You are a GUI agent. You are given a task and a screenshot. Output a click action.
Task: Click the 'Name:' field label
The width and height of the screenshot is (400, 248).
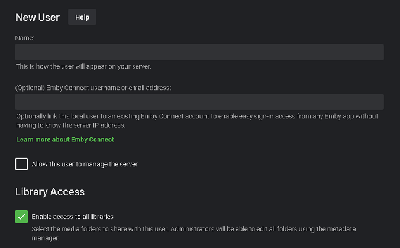[25, 37]
